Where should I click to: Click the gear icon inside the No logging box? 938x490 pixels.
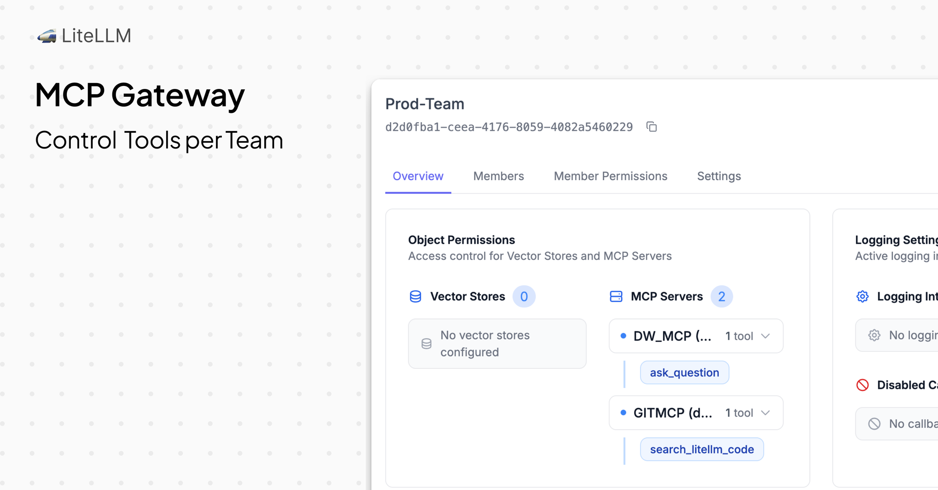(874, 335)
